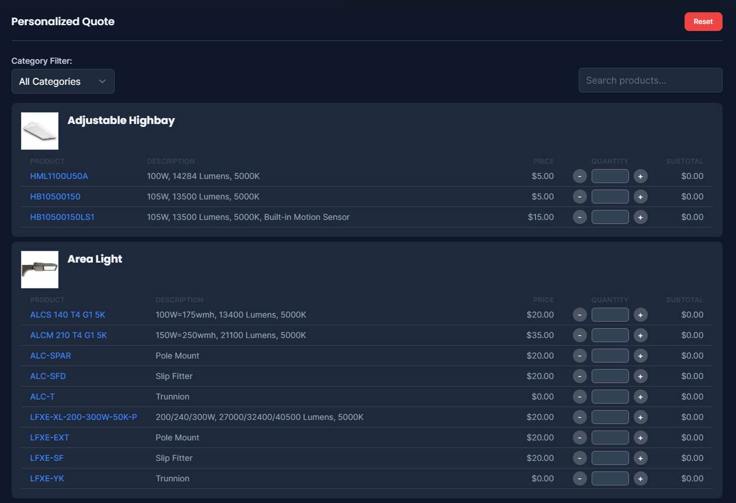Open the HB10500150 product link
The width and height of the screenshot is (736, 503).
click(55, 197)
